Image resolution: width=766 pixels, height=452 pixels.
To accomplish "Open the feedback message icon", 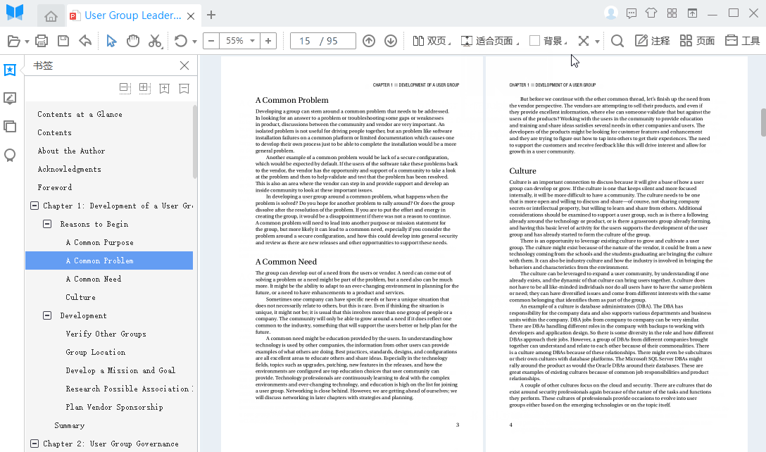I will [x=631, y=13].
